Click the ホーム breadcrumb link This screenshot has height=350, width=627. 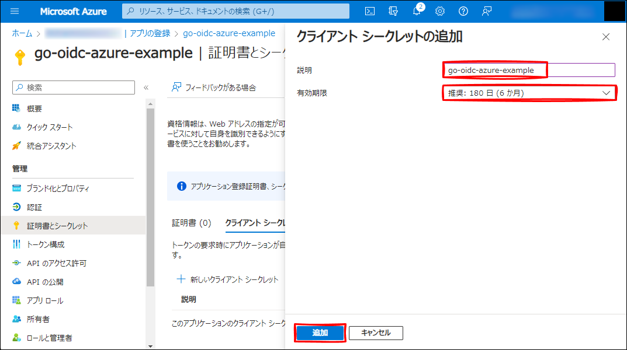22,33
